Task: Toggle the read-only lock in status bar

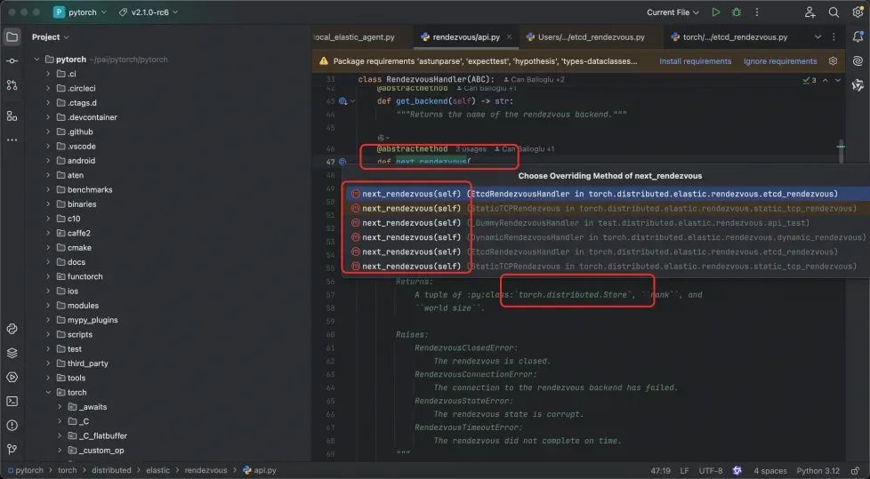Action: [855, 471]
